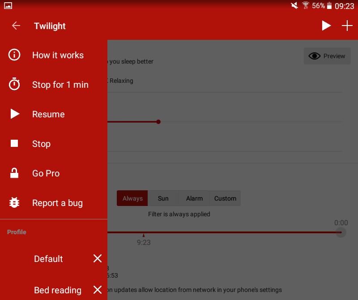This screenshot has width=358, height=300.
Task: Delete the Default profile with its X
Action: coord(98,258)
